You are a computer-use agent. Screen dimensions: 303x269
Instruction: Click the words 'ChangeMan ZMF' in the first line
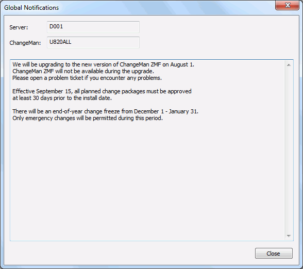click(x=140, y=64)
